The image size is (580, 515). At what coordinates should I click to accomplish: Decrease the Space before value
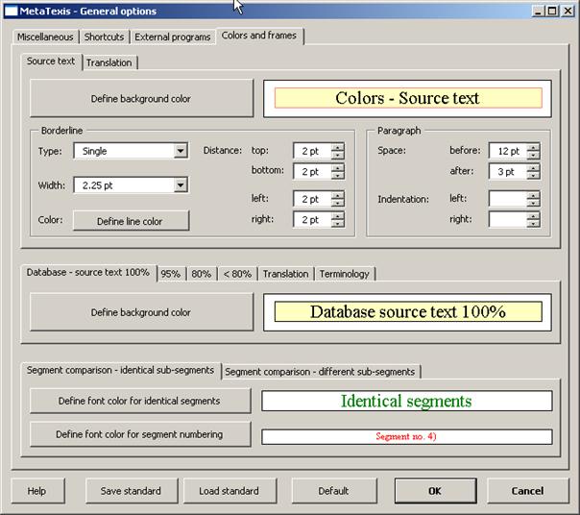pos(533,155)
